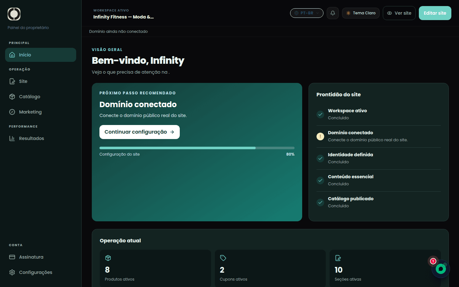459x287 pixels.
Task: Click the tag icon above Cupons ativos
Action: tap(223, 258)
